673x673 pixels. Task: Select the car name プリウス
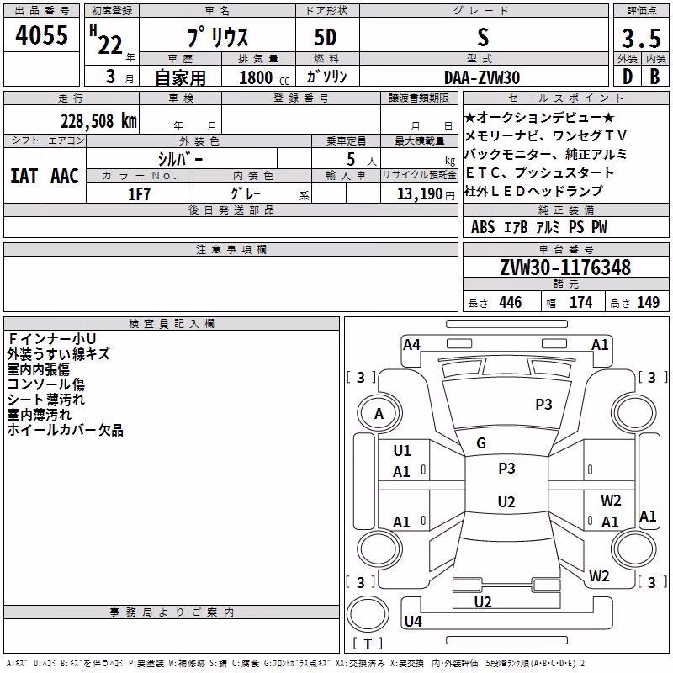(217, 37)
